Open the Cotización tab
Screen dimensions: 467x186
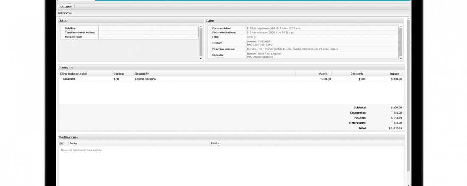(65, 7)
